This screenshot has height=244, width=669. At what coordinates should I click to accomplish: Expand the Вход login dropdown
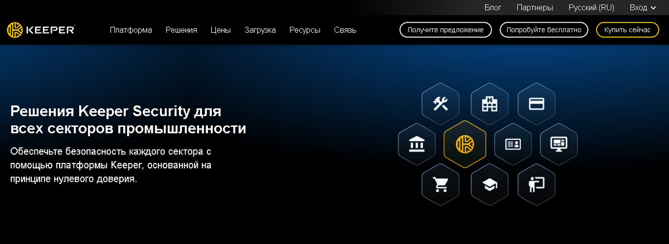[643, 8]
